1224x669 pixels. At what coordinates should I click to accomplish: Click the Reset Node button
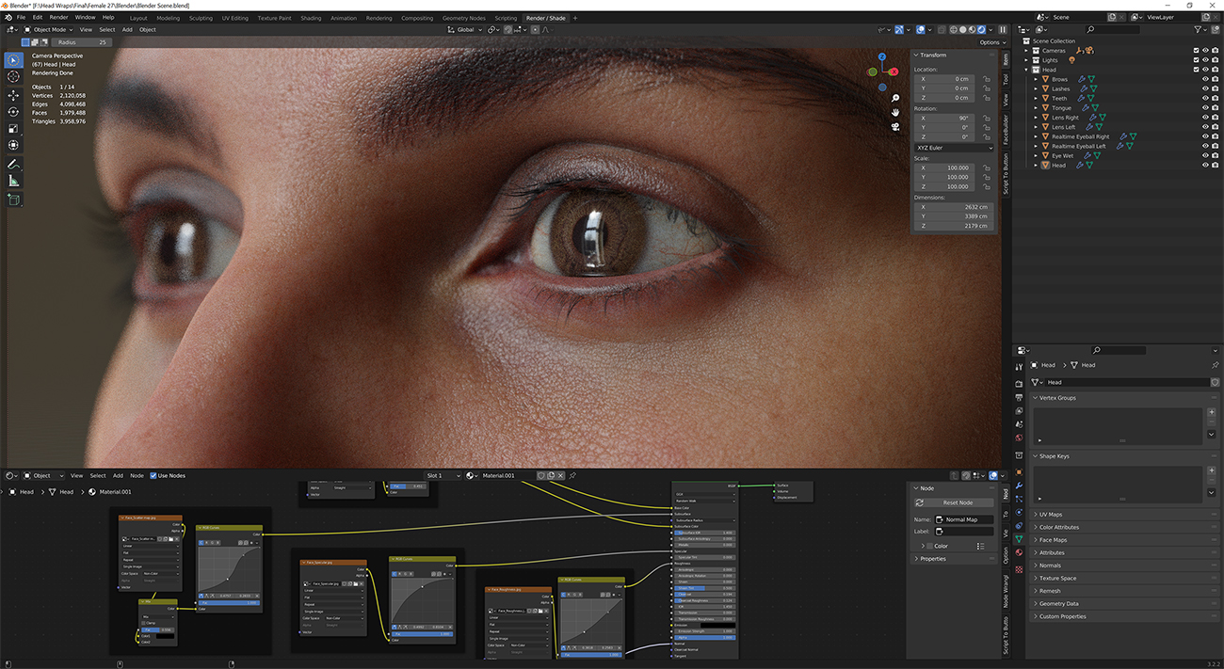(x=958, y=502)
